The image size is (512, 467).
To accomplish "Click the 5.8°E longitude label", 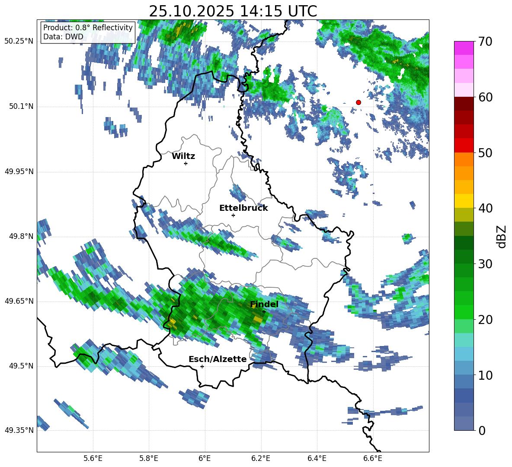I will (149, 458).
